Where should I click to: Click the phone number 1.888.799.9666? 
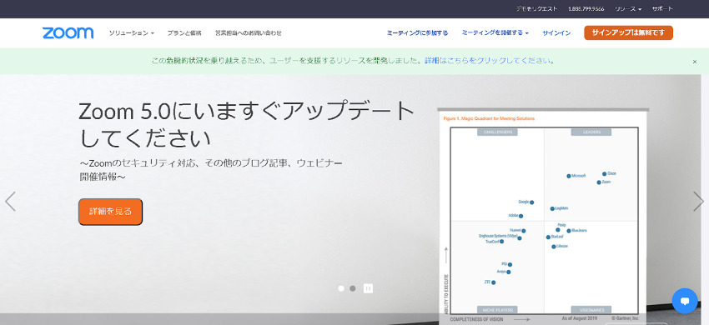586,9
